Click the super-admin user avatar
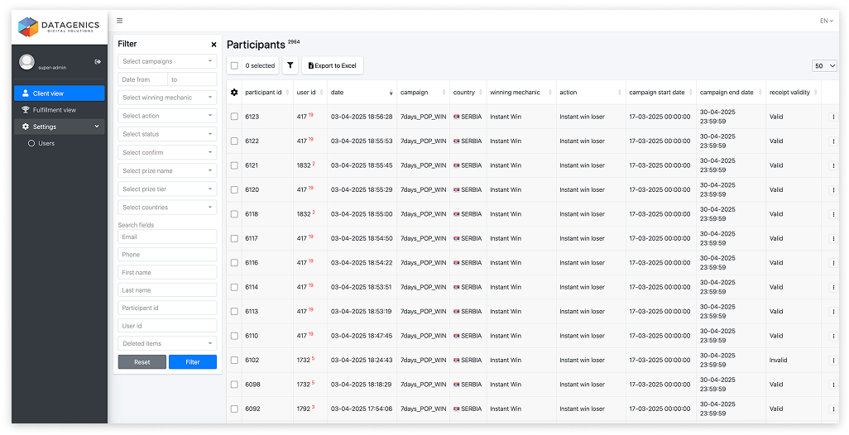Image resolution: width=849 pixels, height=435 pixels. (x=27, y=63)
